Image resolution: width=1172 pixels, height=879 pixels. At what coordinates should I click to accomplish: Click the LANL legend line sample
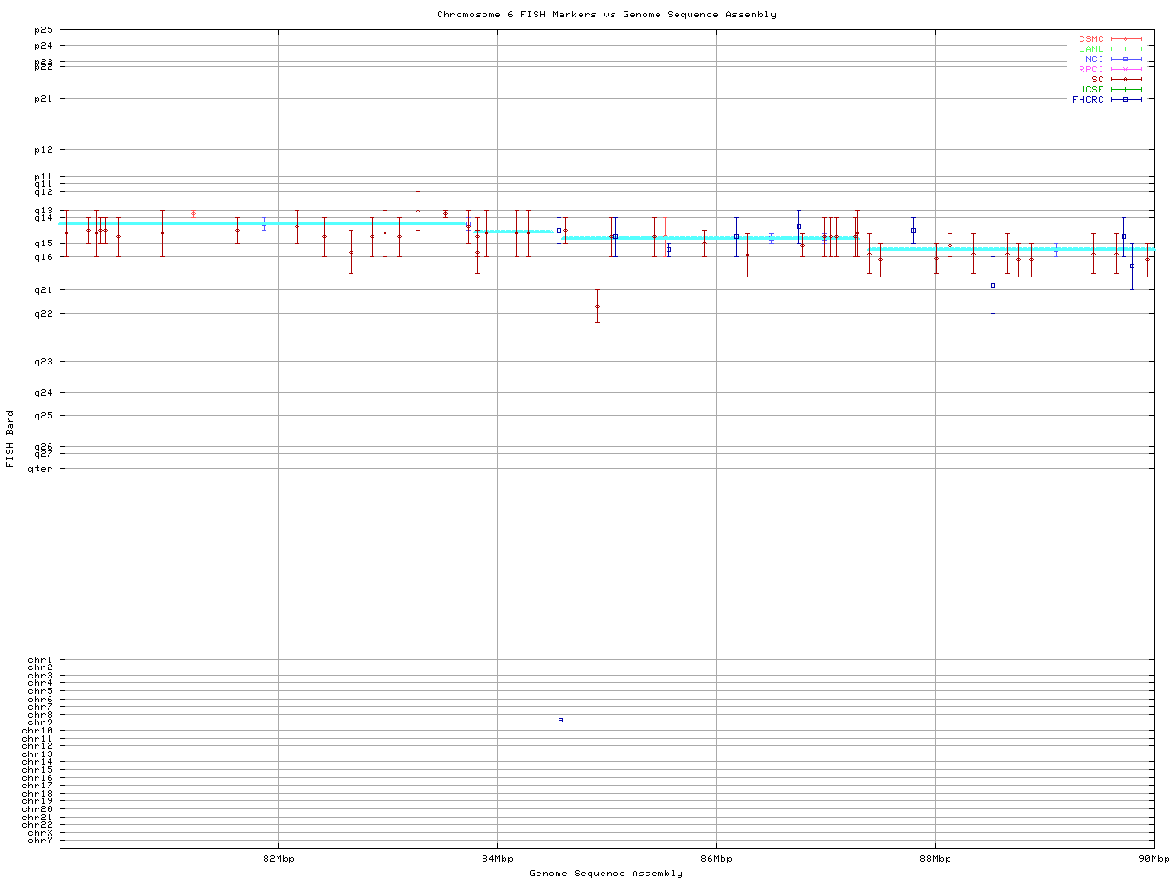1125,49
